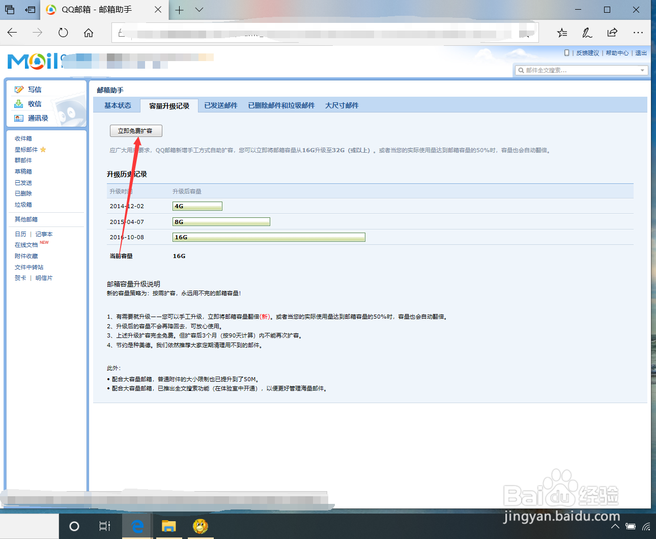Switch to the 大尺寸邮件 tab

pyautogui.click(x=342, y=105)
